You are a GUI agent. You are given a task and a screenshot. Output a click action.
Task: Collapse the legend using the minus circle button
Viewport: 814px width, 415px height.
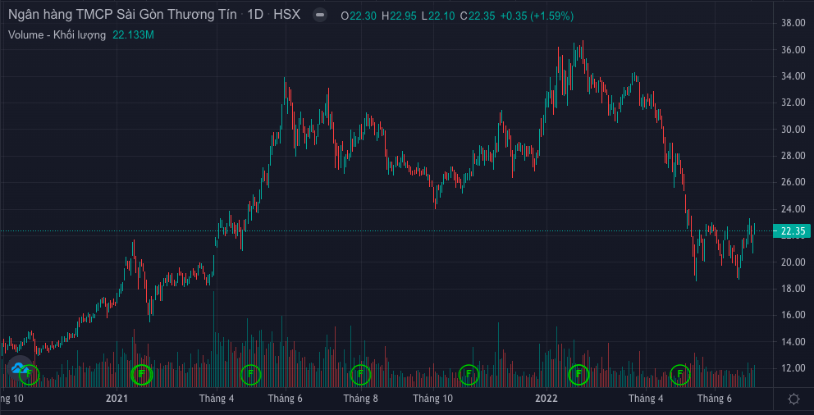click(320, 16)
